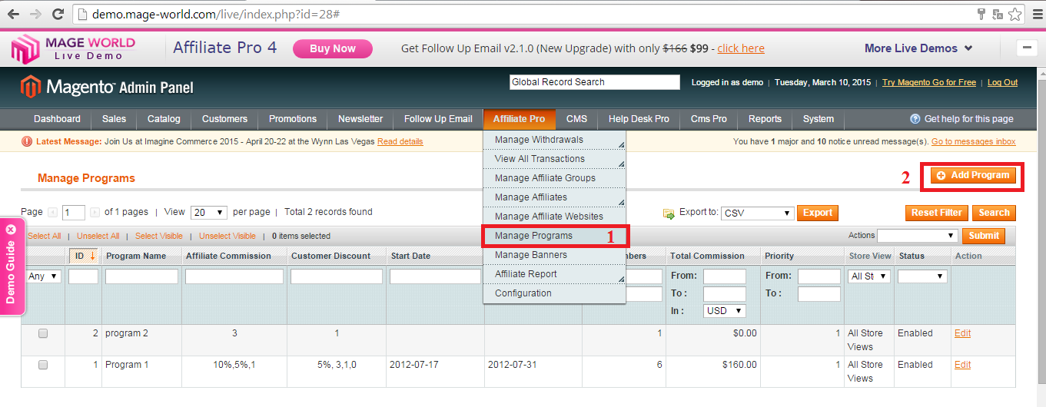Viewport: 1046px width, 407px height.
Task: Focus the ID filter field
Action: (x=83, y=276)
